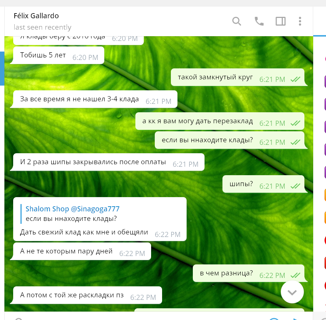Open the search in chat magnifier
This screenshot has width=326, height=320.
(237, 21)
